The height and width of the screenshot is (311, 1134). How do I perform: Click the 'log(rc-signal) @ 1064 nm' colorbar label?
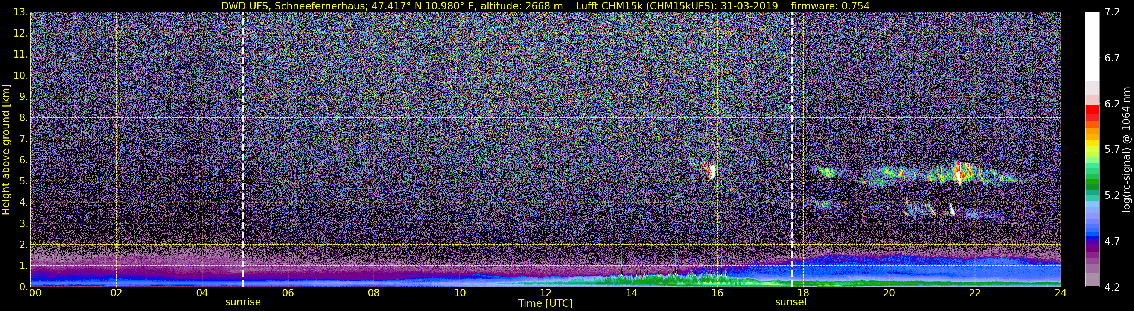coord(1126,149)
